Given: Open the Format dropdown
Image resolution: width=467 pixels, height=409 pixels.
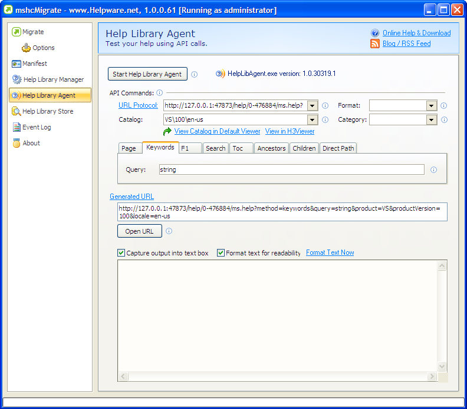Looking at the screenshot, I should (x=431, y=105).
